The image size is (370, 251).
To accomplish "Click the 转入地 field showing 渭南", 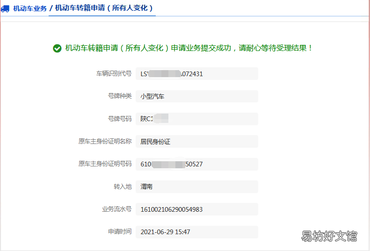I will (197, 186).
